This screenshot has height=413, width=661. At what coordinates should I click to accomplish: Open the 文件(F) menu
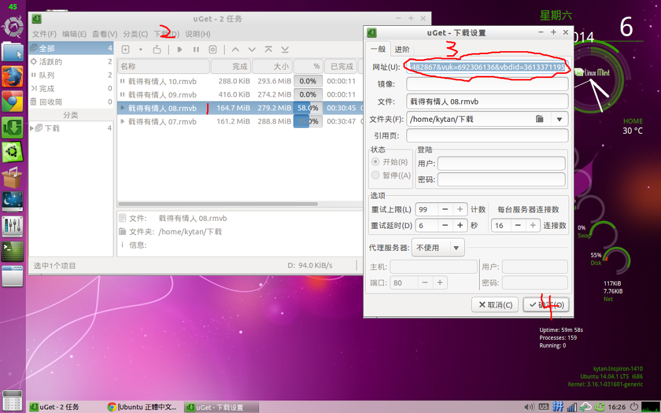coord(44,34)
